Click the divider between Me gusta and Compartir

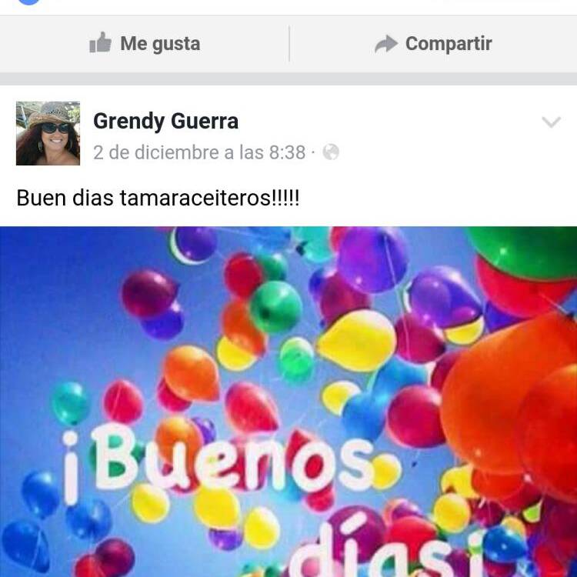tap(289, 44)
